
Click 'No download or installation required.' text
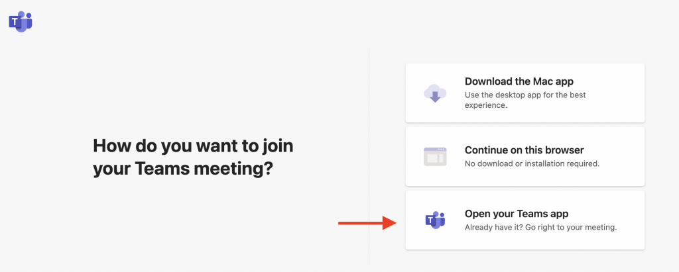[x=532, y=163]
